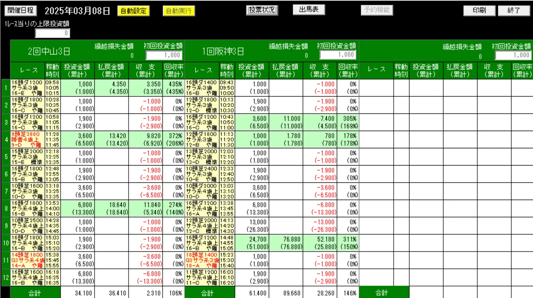533x298 pixels.
Task: Select Nakayama payout value 18,640
Action: [x=118, y=205]
